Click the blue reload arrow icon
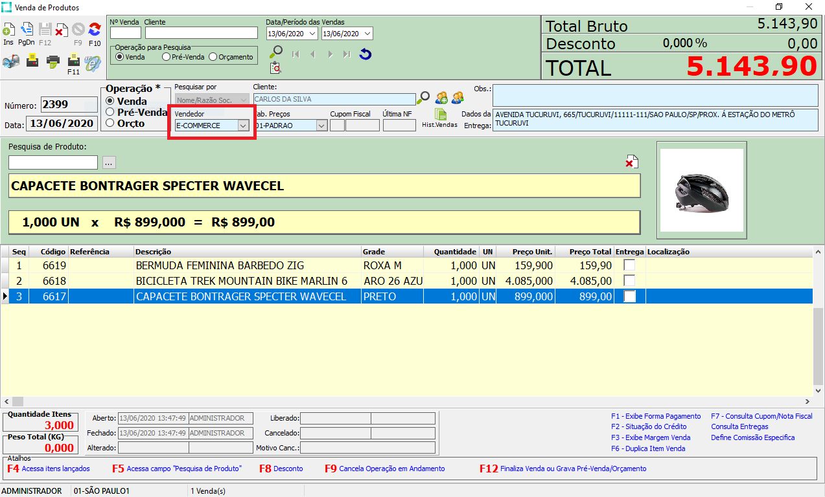Screen dimensions: 825x497 tap(366, 54)
